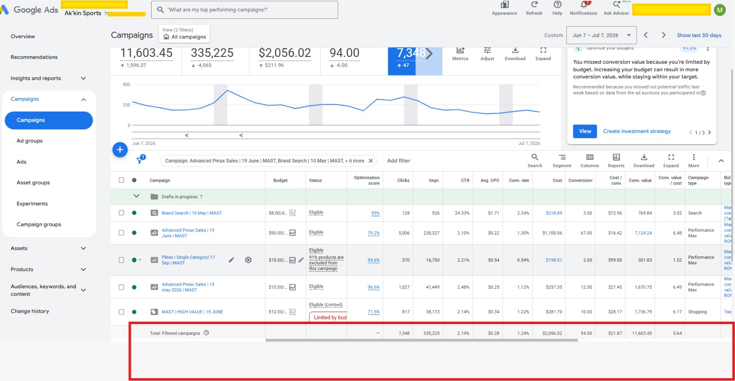Screen dimensions: 735x381
Task: Open Ad groups in sidebar
Action: (29, 141)
